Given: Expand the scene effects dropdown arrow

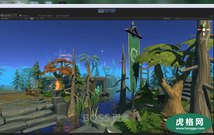Looking at the screenshot, I should pos(45,19).
